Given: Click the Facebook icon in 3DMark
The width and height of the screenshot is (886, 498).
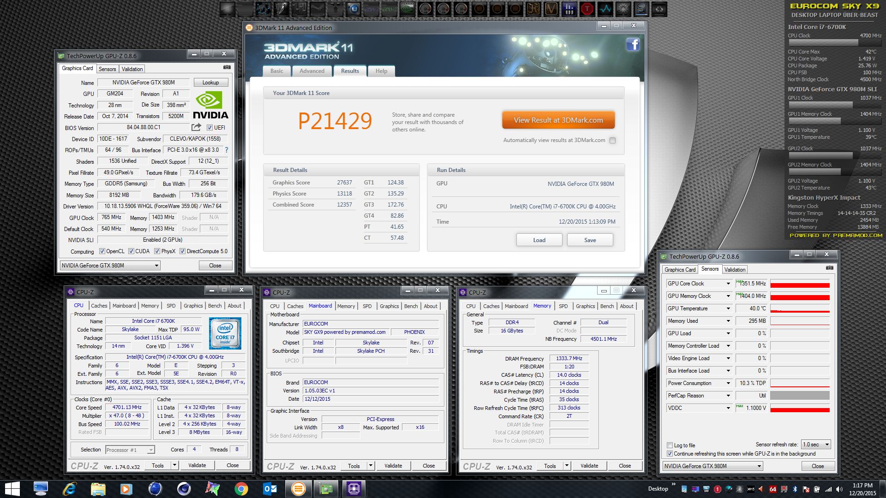Looking at the screenshot, I should pos(633,45).
